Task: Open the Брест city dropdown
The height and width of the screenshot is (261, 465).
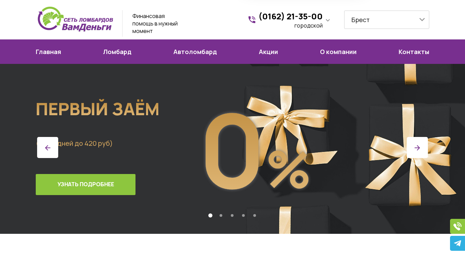Action: (x=387, y=20)
